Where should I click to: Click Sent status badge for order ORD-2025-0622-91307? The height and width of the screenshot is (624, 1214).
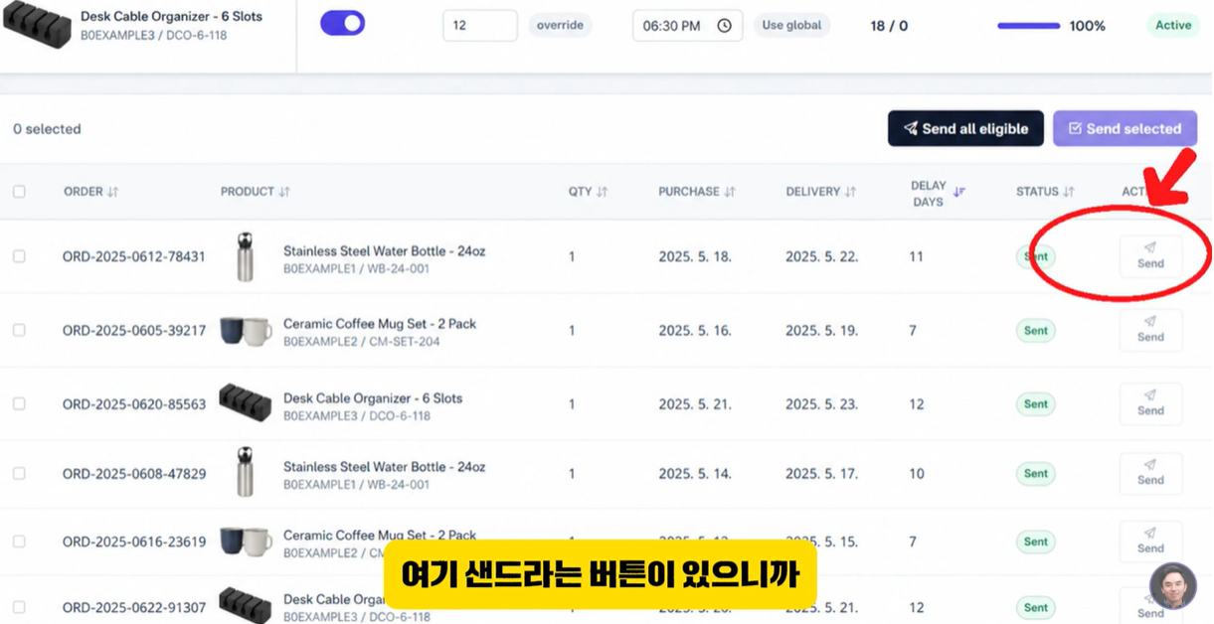1035,607
